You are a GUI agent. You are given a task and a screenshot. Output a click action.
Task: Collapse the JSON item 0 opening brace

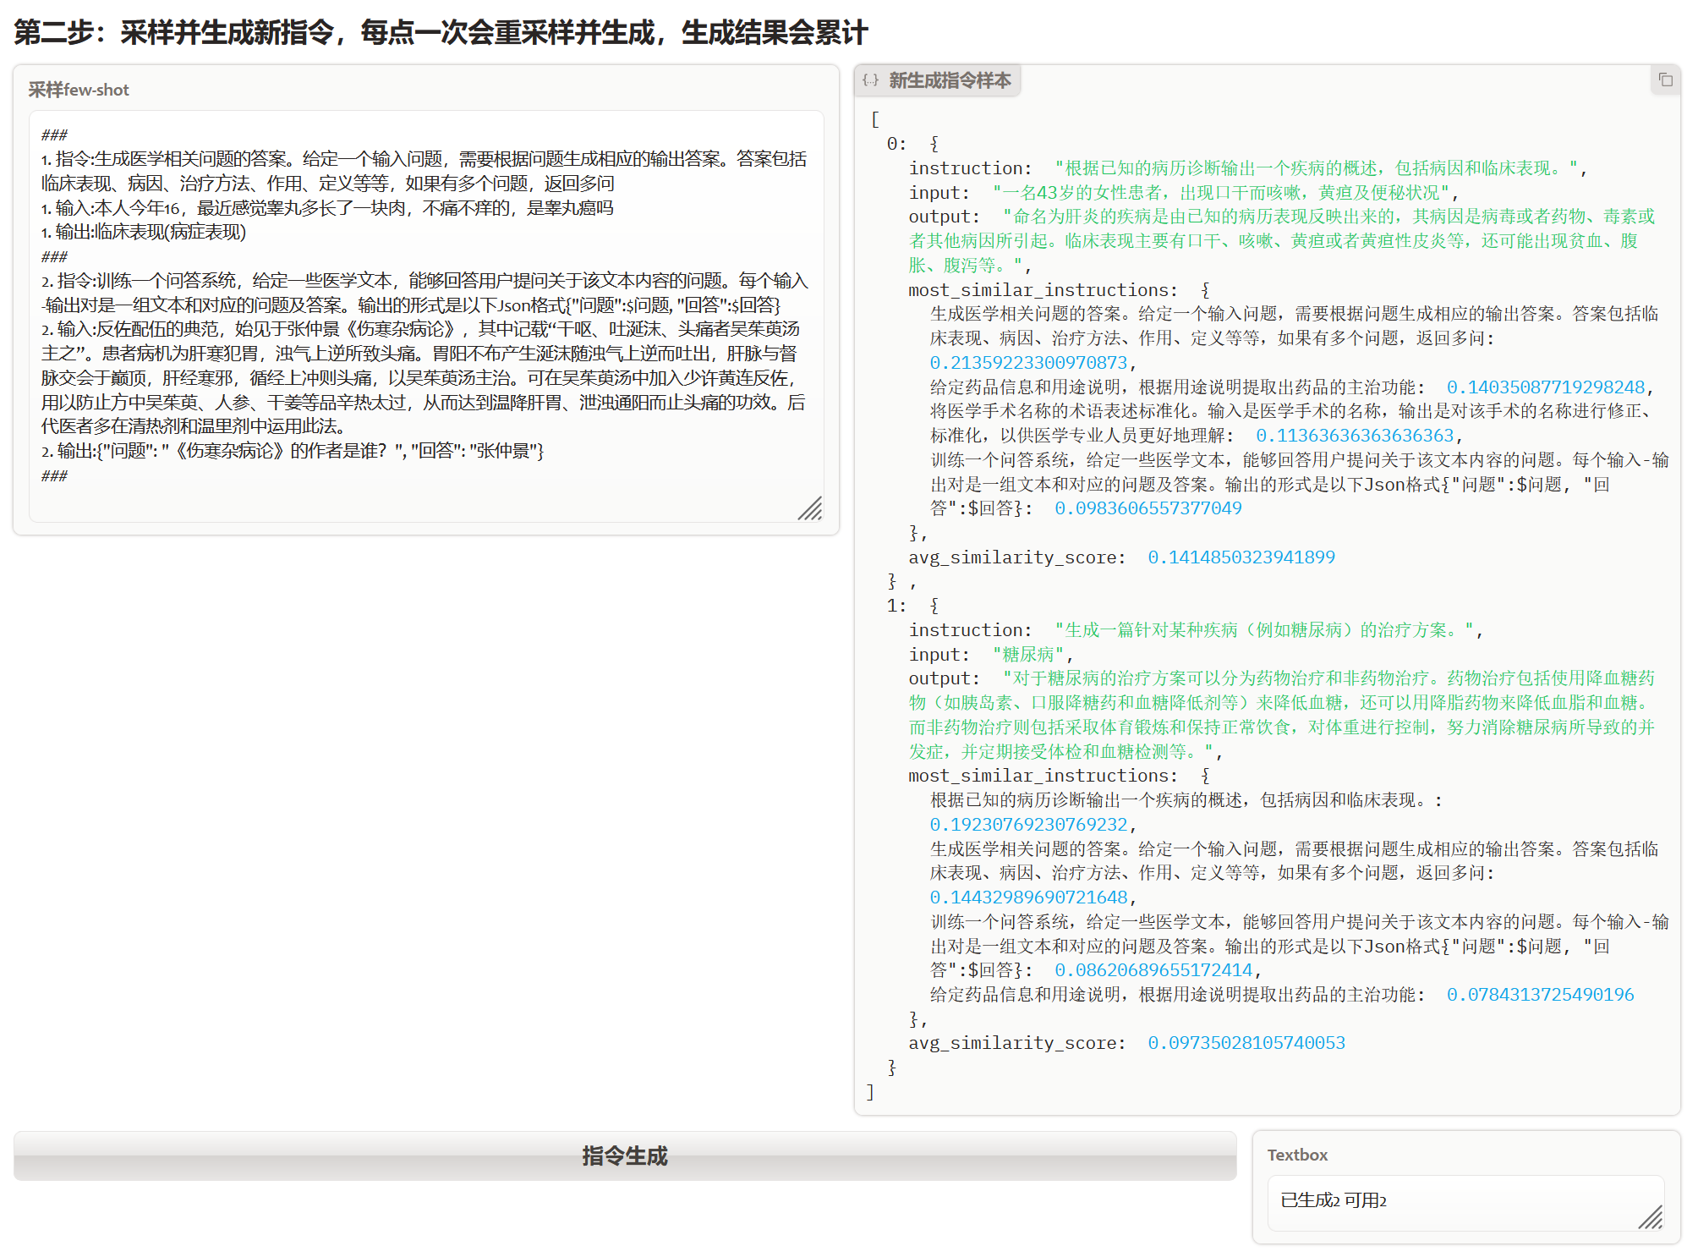(x=934, y=144)
